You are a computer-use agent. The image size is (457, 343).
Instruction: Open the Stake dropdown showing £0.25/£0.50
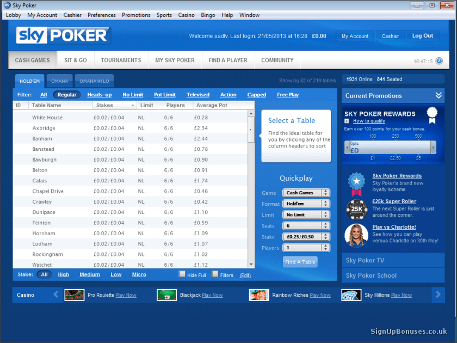coord(306,236)
